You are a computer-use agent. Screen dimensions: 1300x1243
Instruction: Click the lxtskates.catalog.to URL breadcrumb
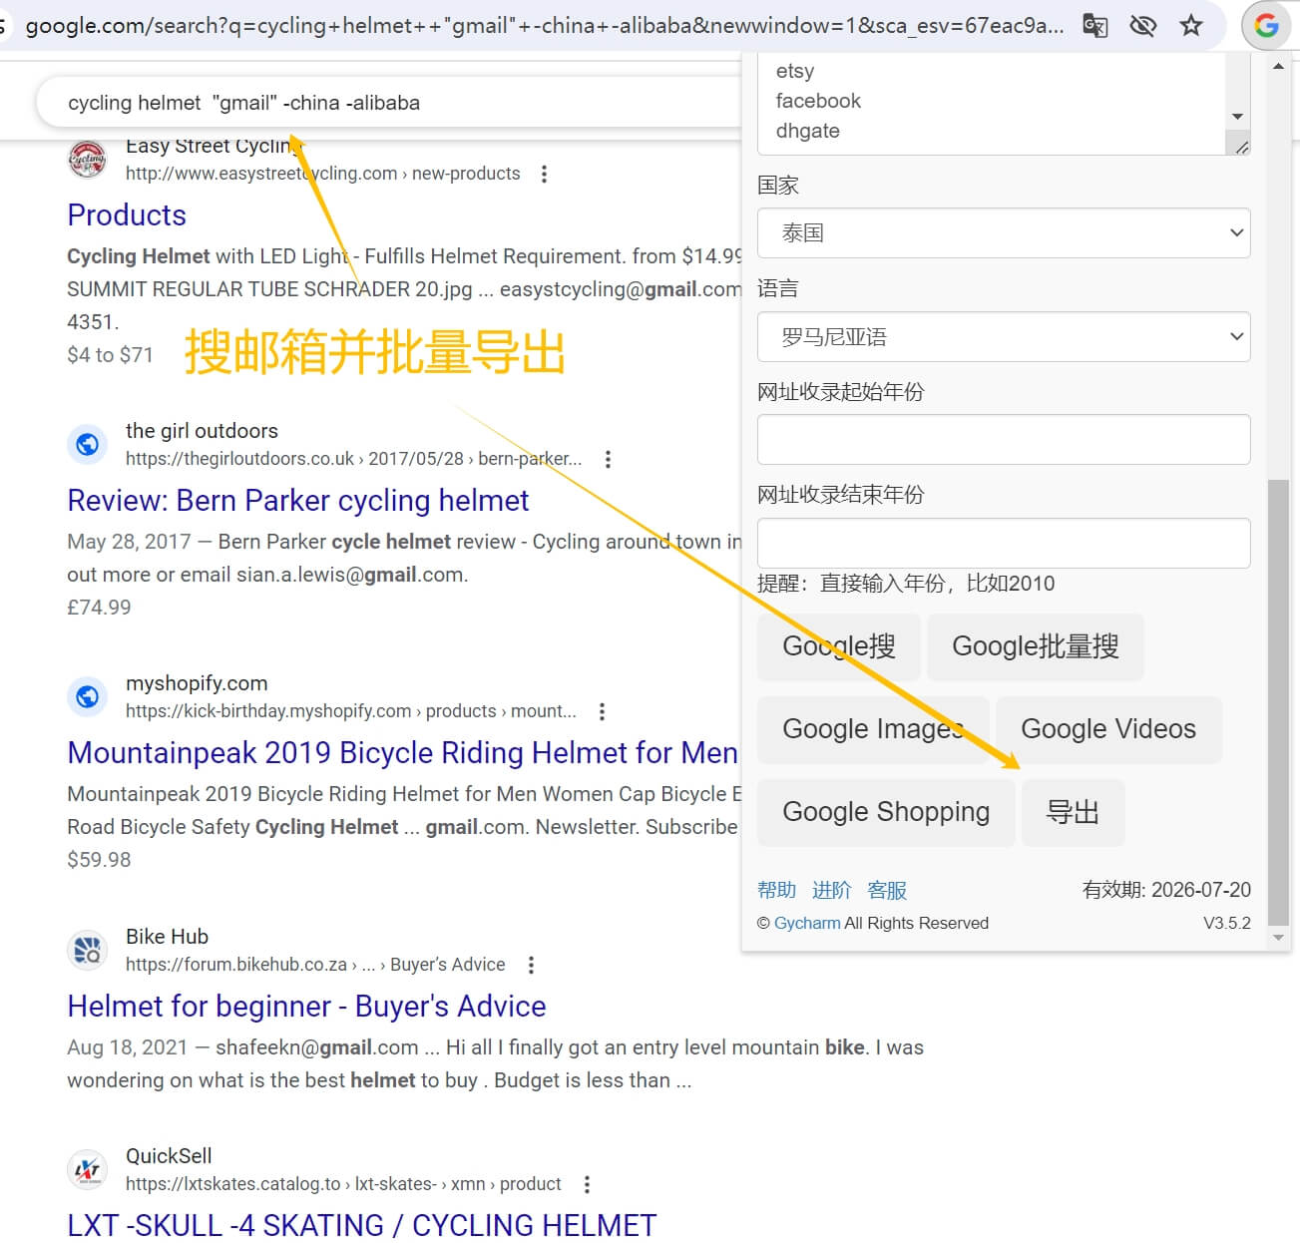[x=343, y=1184]
